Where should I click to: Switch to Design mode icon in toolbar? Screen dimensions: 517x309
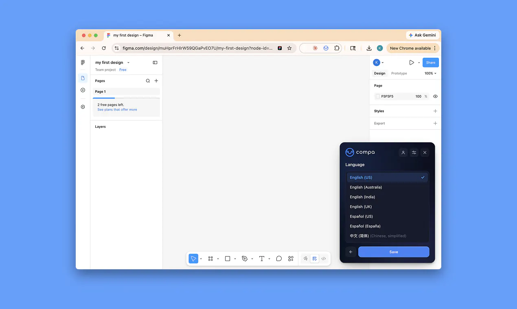click(x=314, y=259)
